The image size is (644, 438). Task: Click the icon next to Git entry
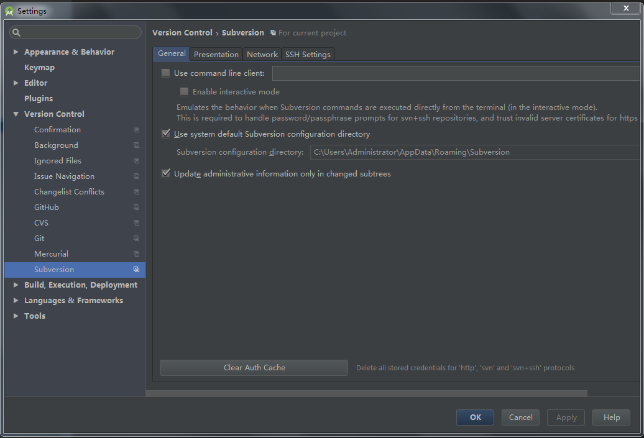tap(136, 238)
